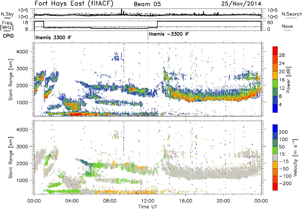The height and width of the screenshot is (209, 302).
Task: Click the '60' Nave axis tick label
Action: (270, 23)
